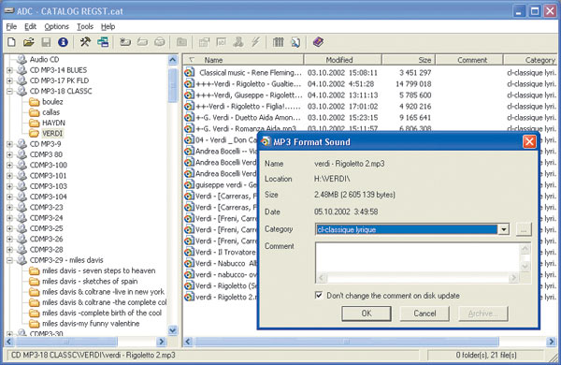Toggle Don't change the comment on disk update
The width and height of the screenshot is (561, 365).
[x=319, y=296]
